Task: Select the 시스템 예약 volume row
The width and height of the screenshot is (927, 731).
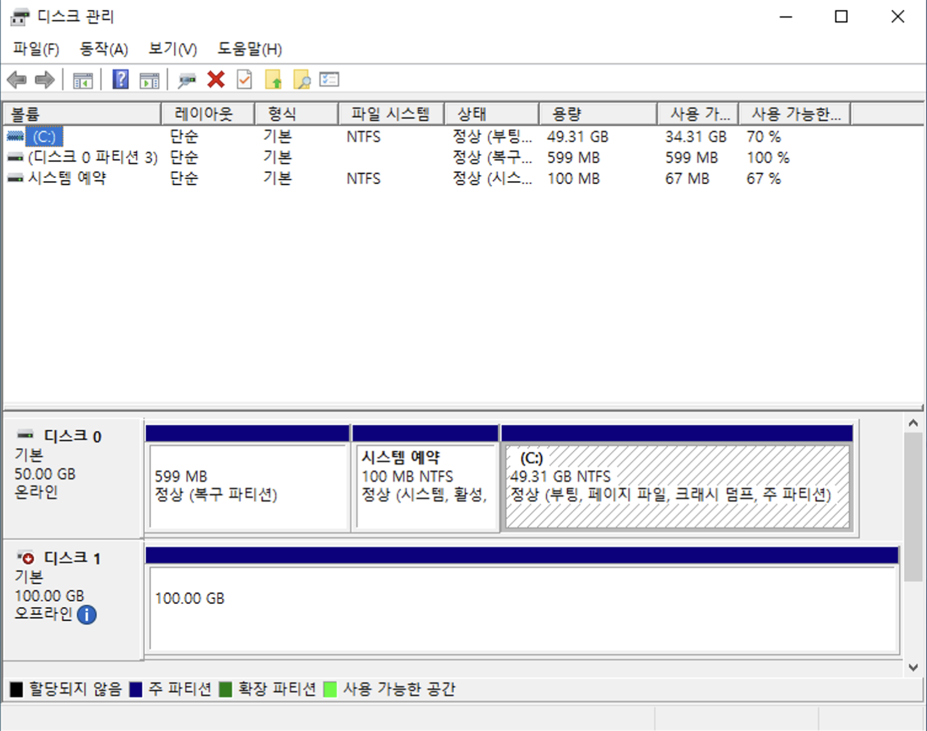Action: 67,178
